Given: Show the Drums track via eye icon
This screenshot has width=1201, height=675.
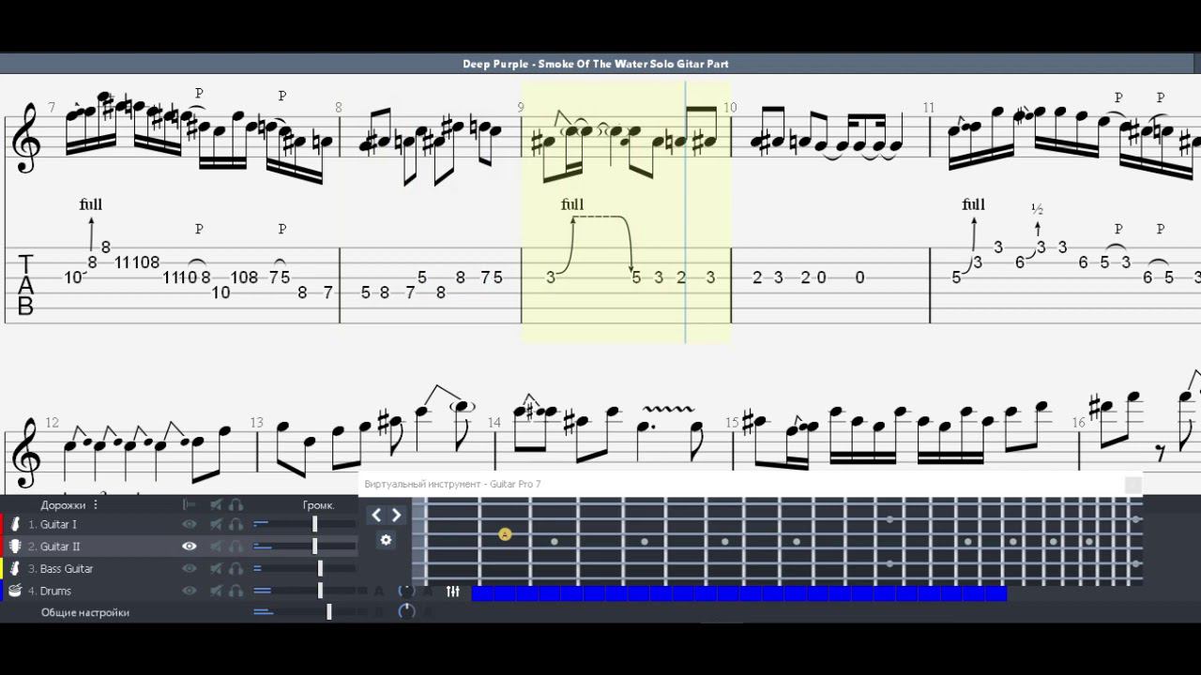Looking at the screenshot, I should coord(190,591).
